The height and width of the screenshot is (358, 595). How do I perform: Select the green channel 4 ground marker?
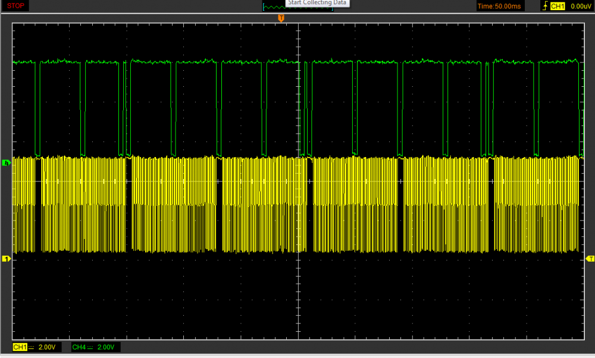[7, 162]
